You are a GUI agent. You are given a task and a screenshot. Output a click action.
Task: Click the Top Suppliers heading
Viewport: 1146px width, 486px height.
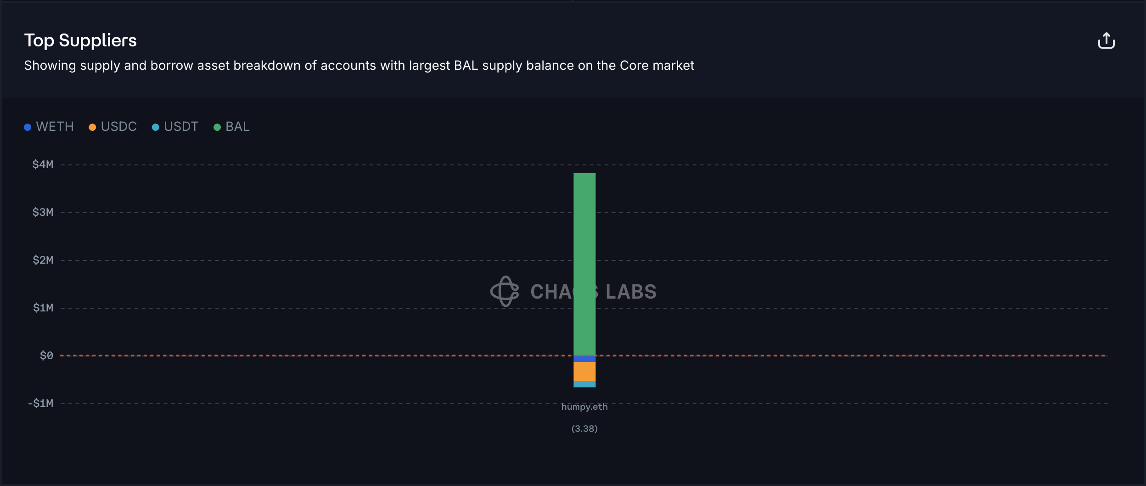(x=80, y=40)
